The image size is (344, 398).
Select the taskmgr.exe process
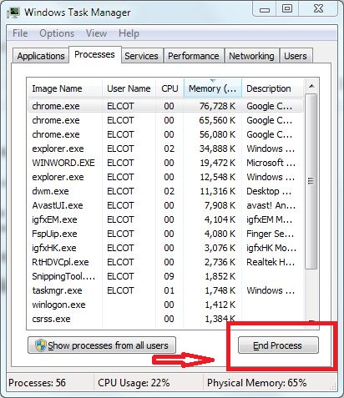point(165,290)
